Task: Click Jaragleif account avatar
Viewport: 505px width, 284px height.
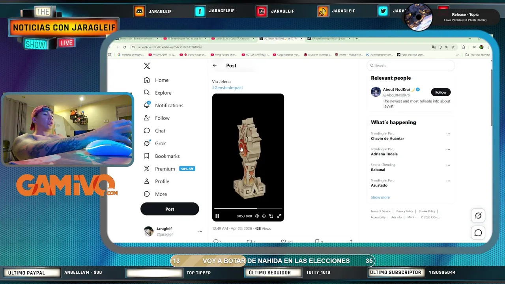Action: pyautogui.click(x=149, y=232)
